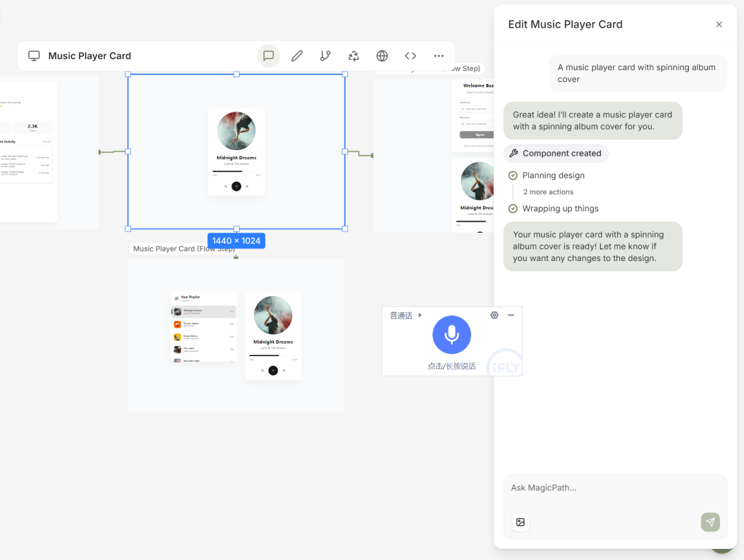Click the recycle variants icon
Image resolution: width=744 pixels, height=560 pixels.
pyautogui.click(x=353, y=56)
